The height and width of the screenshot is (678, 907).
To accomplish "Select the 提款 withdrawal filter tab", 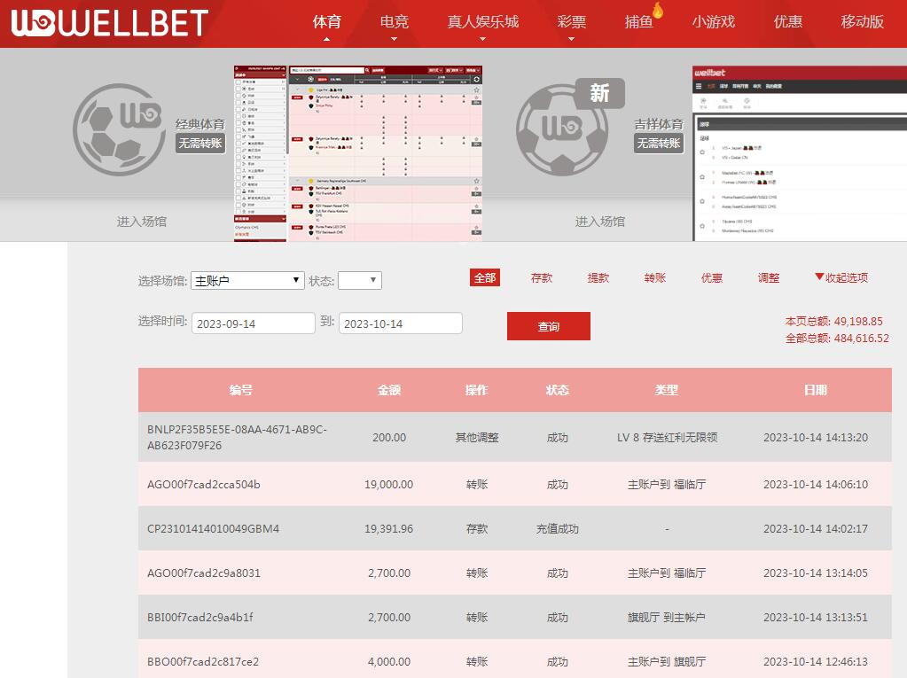I will click(x=598, y=278).
